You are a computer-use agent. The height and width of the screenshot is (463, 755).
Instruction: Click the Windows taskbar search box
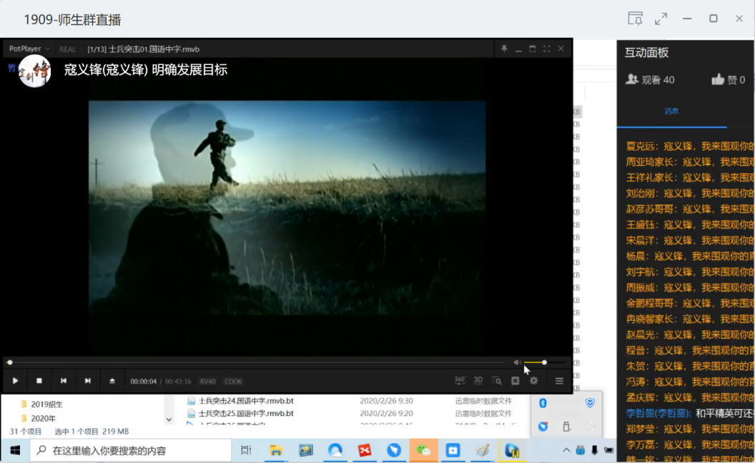131,450
